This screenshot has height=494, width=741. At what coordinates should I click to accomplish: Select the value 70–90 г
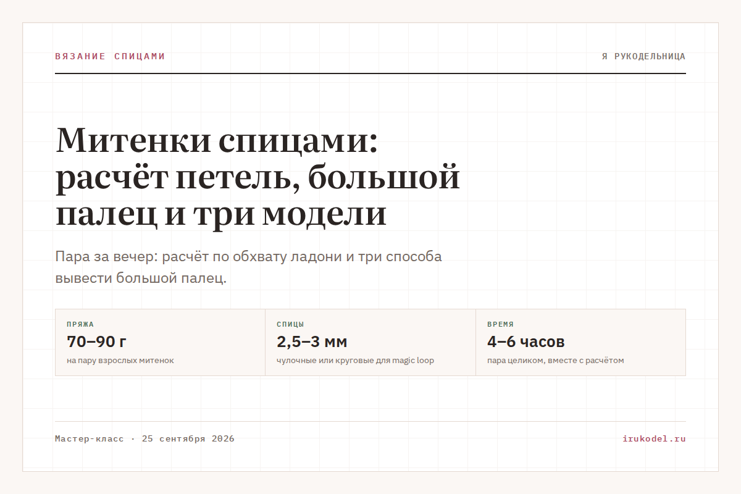coord(96,341)
